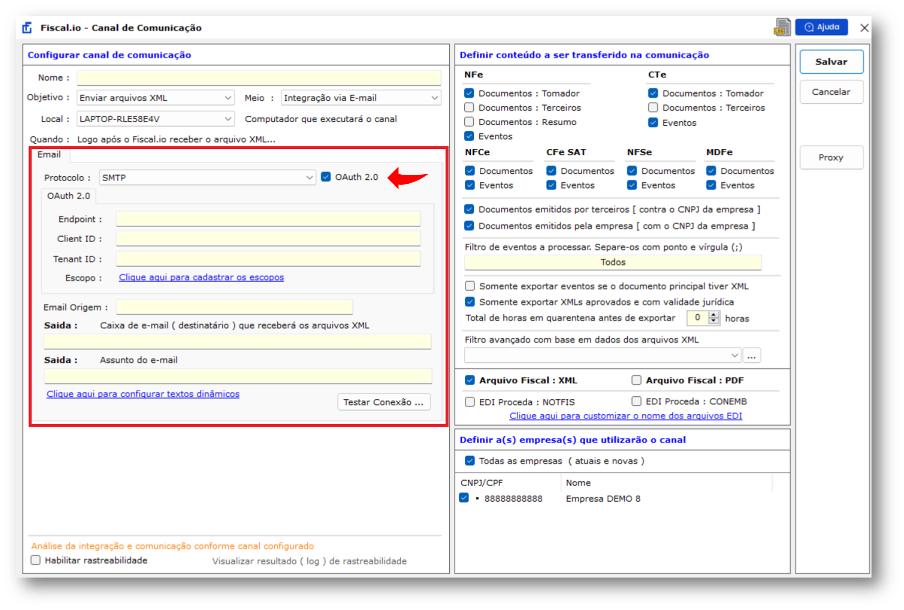Image resolution: width=904 pixels, height=610 pixels.
Task: Decrease quarantine hours with down arrow
Action: pyautogui.click(x=714, y=321)
